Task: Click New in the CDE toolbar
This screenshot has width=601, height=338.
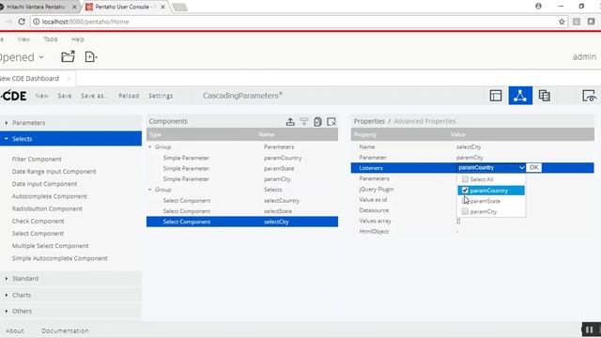Action: (x=41, y=96)
